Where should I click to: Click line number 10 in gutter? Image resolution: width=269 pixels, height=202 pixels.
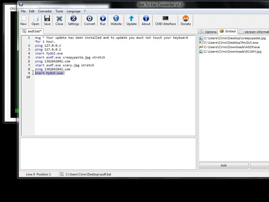pos(28,77)
